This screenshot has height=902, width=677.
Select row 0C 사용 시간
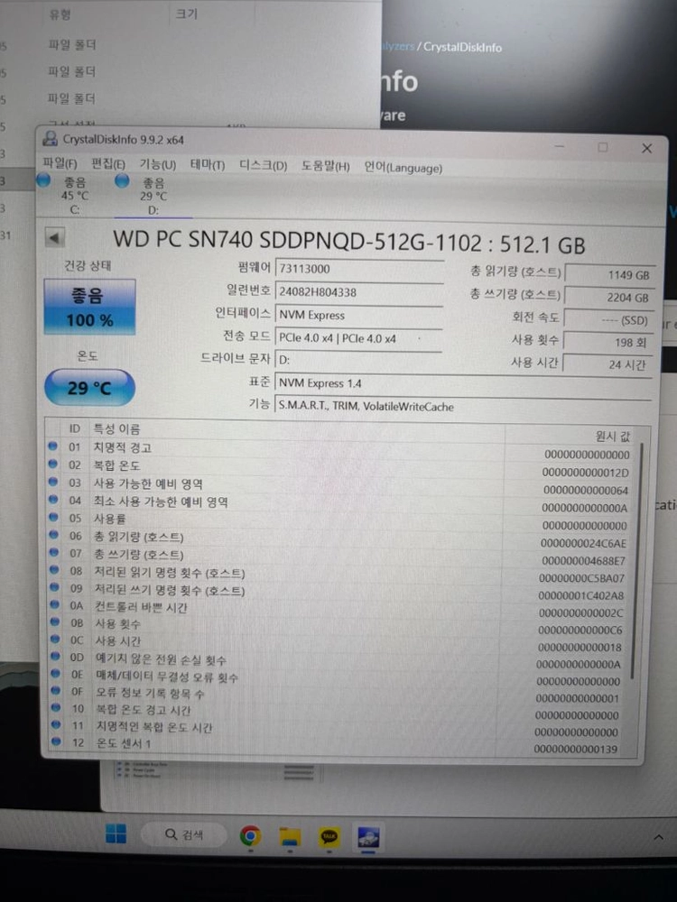pos(341,644)
